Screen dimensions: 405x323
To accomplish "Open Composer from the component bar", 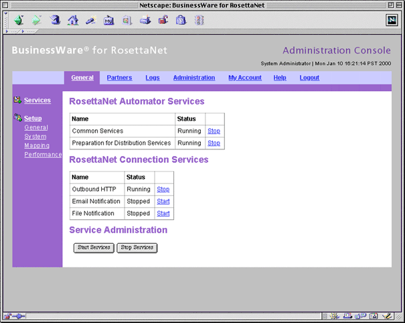I will pyautogui.click(x=388, y=316).
